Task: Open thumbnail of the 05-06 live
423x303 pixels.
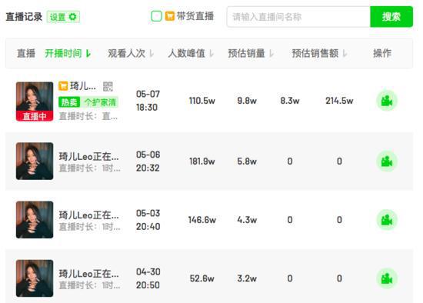Action: click(35, 161)
